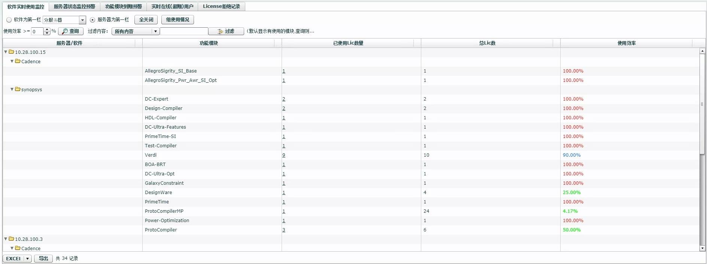The width and height of the screenshot is (707, 264).
Task: Click the 过滤 filter button
Action: (x=226, y=31)
